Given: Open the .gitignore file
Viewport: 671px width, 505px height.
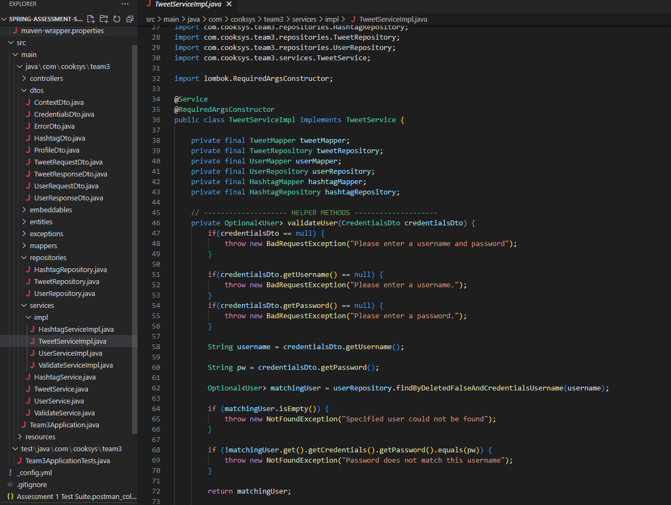Looking at the screenshot, I should pos(32,484).
